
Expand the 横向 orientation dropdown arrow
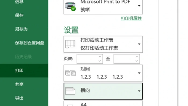(139, 91)
